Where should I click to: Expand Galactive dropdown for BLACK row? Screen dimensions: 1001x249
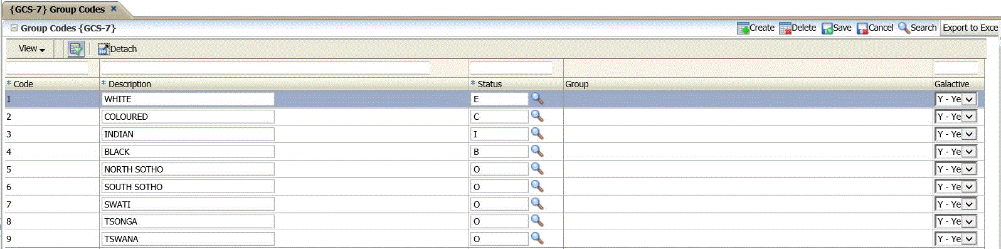click(969, 152)
